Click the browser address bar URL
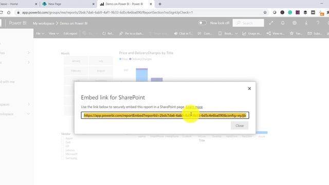The image size is (329, 185). (x=107, y=12)
